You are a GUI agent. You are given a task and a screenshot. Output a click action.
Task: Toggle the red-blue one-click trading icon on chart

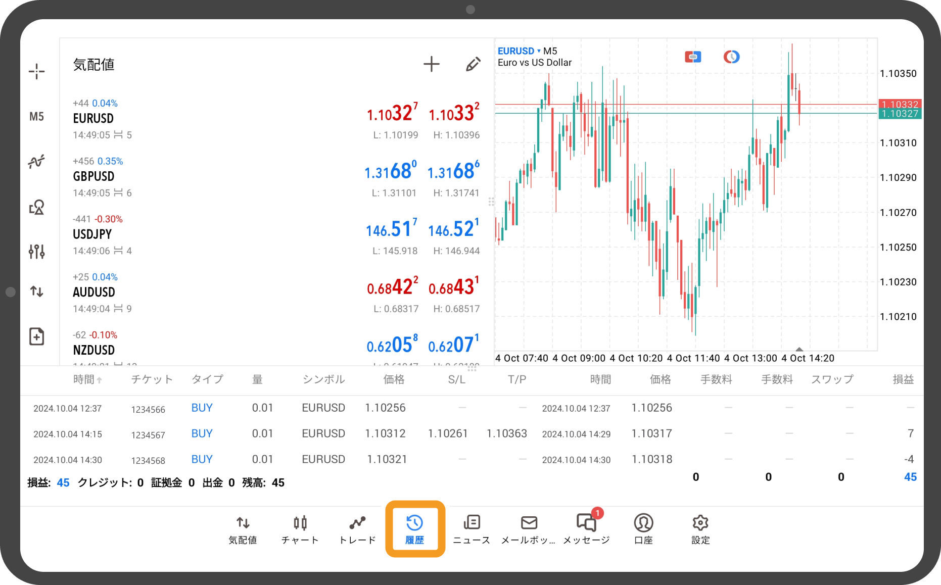pos(692,57)
